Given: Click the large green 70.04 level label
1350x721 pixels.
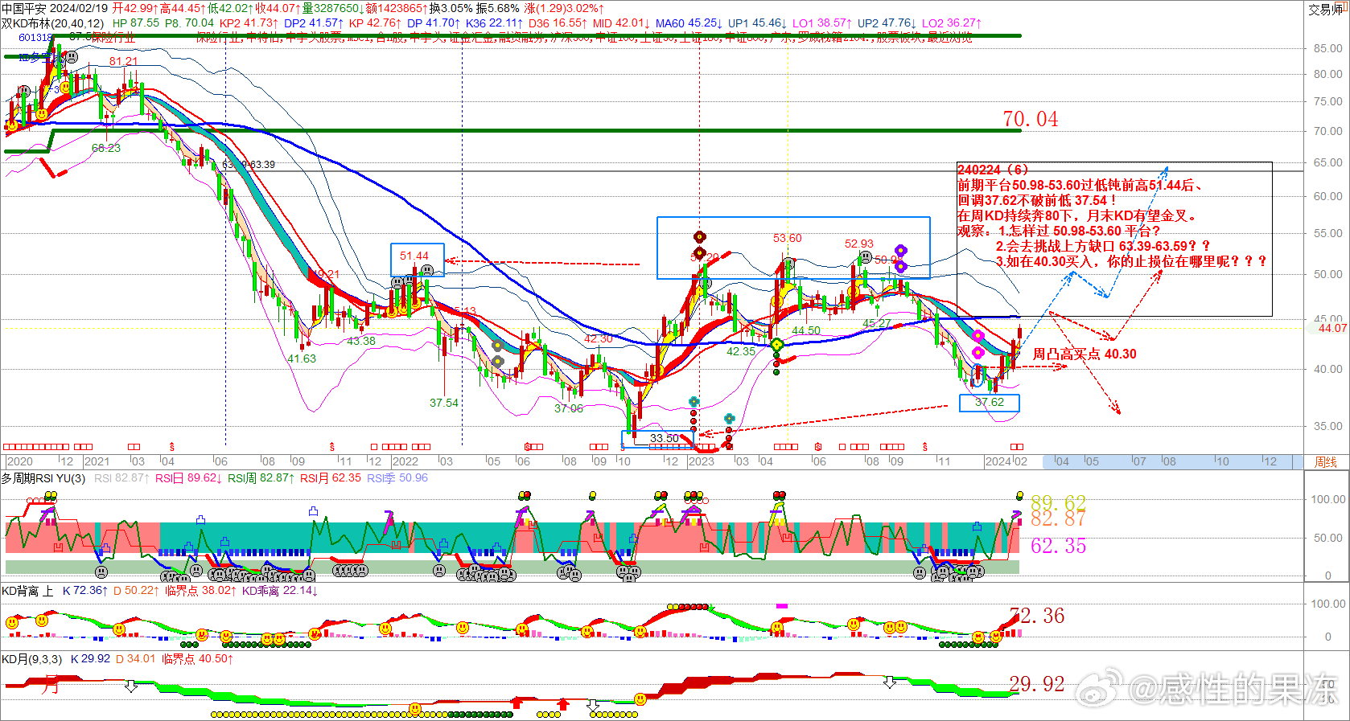Looking at the screenshot, I should (x=1031, y=119).
